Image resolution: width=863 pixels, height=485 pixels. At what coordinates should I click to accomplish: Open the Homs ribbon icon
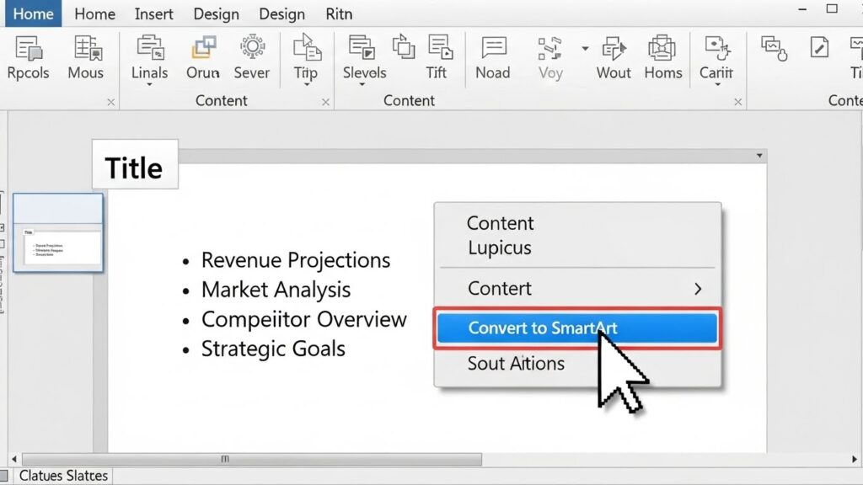coord(663,48)
